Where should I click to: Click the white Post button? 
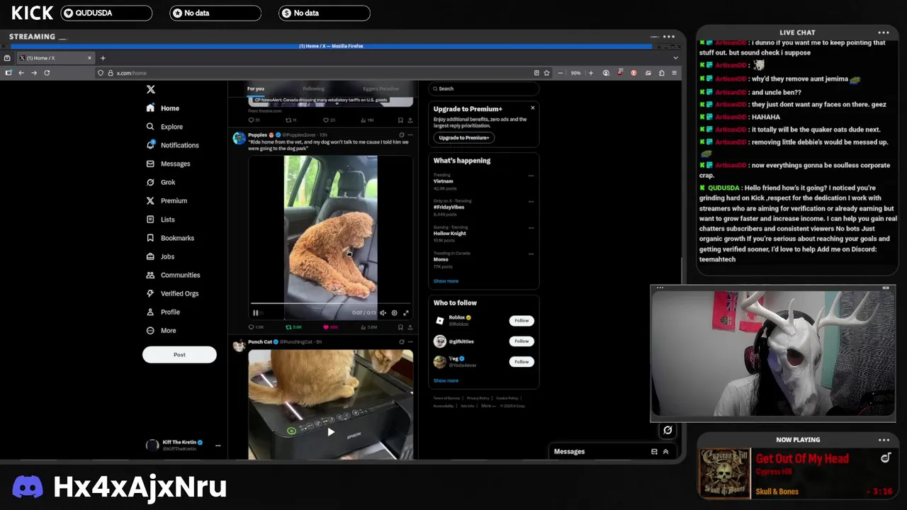[179, 355]
